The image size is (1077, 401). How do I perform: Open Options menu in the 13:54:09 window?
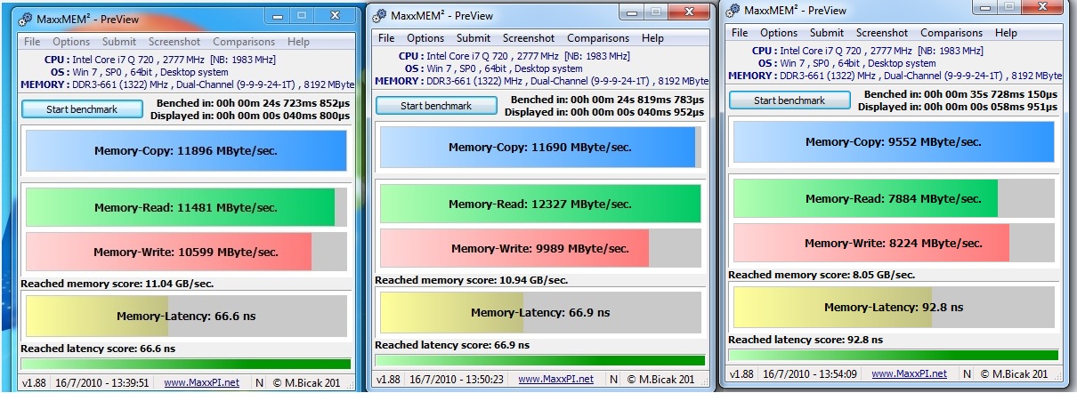779,33
